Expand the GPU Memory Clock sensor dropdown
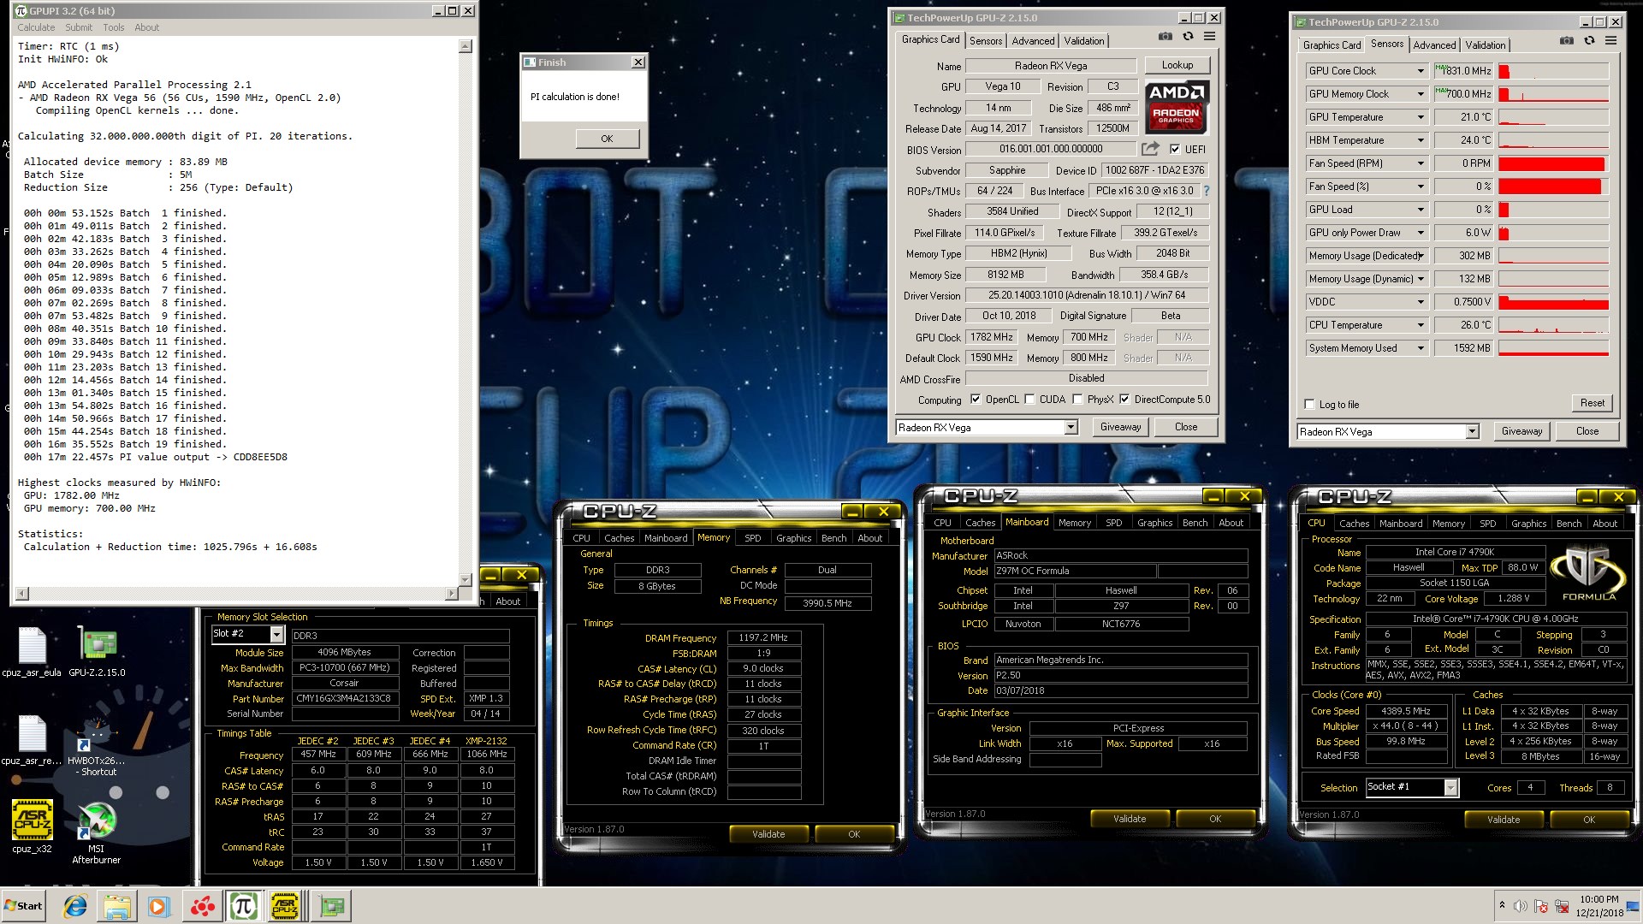Image resolution: width=1643 pixels, height=924 pixels. point(1421,94)
